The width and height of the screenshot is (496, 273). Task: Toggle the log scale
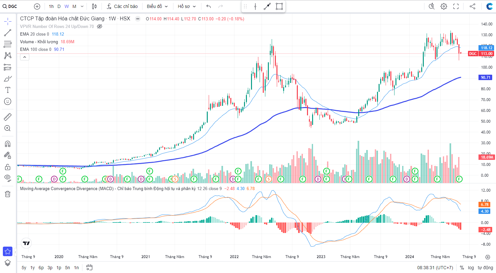(471, 268)
